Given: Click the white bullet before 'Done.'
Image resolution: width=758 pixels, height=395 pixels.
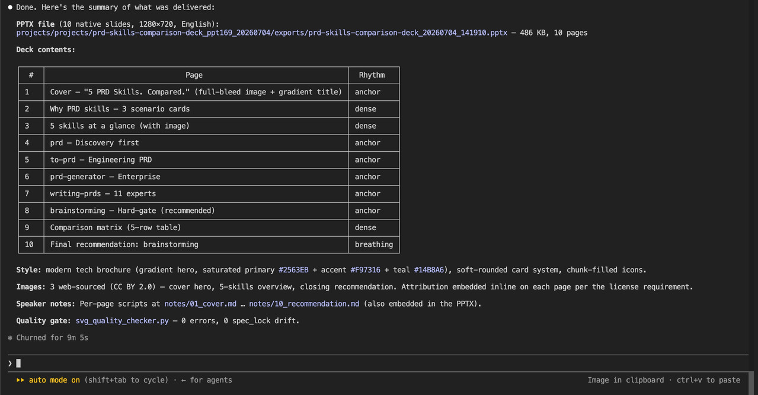Looking at the screenshot, I should (10, 7).
